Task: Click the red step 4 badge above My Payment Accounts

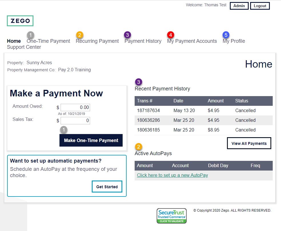Action: 171,35
